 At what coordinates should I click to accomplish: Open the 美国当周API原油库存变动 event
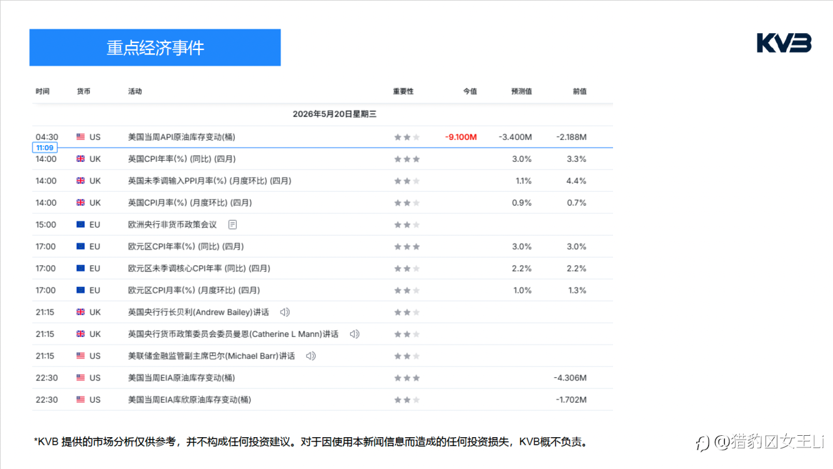182,137
